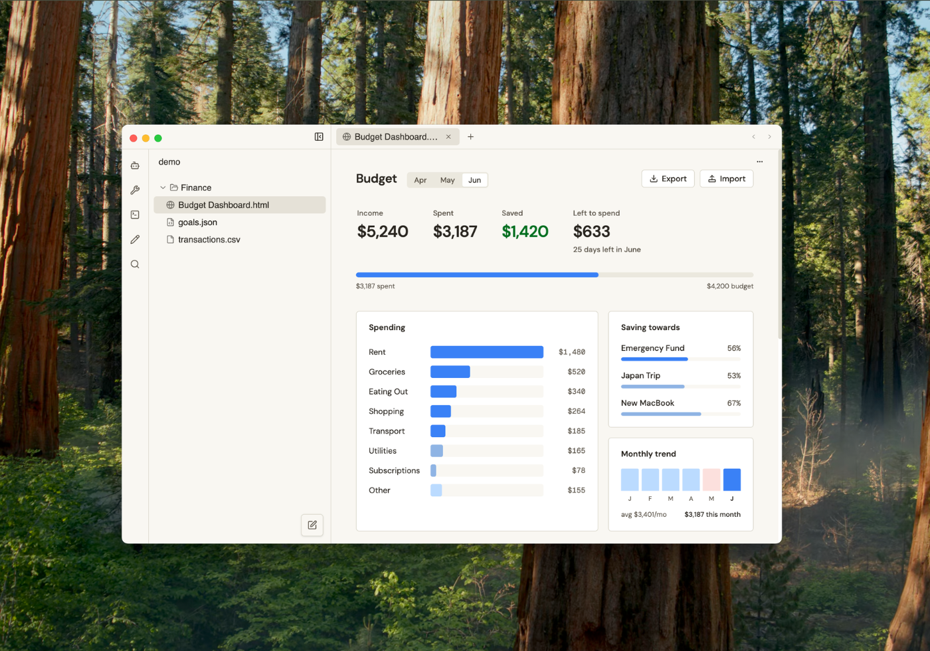Click globe icon of Budget Dashboard.html file
This screenshot has height=651, width=930.
pyautogui.click(x=170, y=205)
